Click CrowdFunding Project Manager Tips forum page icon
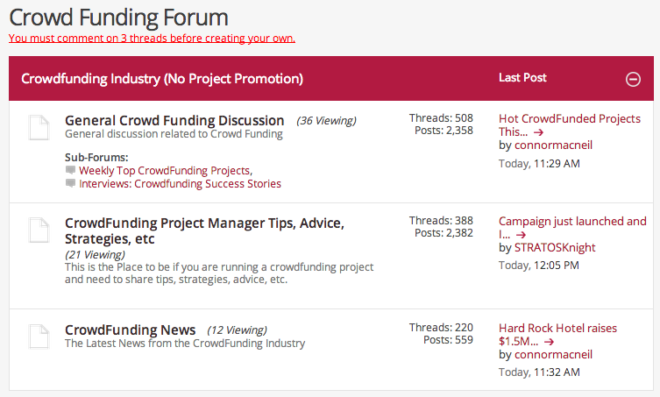This screenshot has width=660, height=397. 39,230
